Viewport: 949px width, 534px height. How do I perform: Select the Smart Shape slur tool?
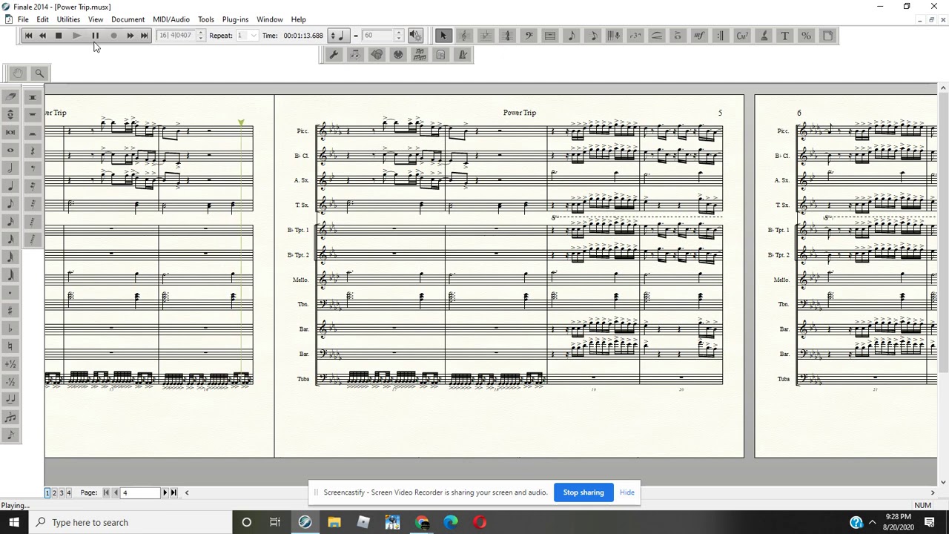(657, 36)
